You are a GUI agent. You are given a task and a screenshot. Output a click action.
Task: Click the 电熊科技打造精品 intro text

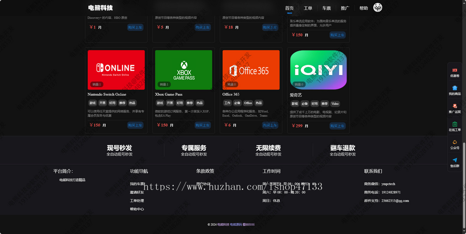[x=72, y=180]
